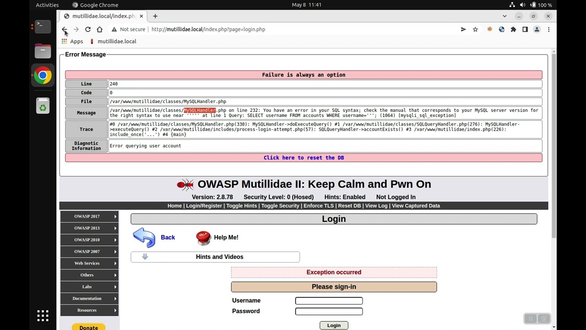Click the highlighted MySQLHandler word
The image size is (586, 330).
coord(200,110)
